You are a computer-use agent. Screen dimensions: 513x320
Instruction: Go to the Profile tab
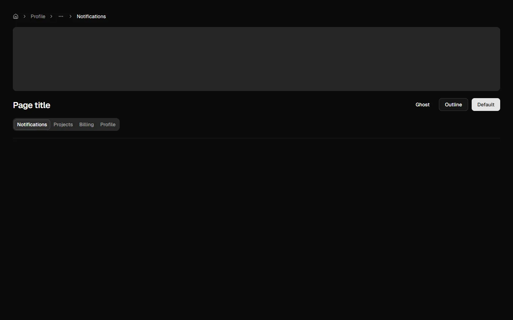108,124
